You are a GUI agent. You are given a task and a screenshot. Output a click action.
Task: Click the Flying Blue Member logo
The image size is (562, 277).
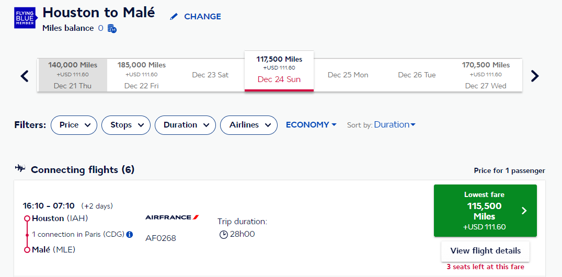[26, 18]
